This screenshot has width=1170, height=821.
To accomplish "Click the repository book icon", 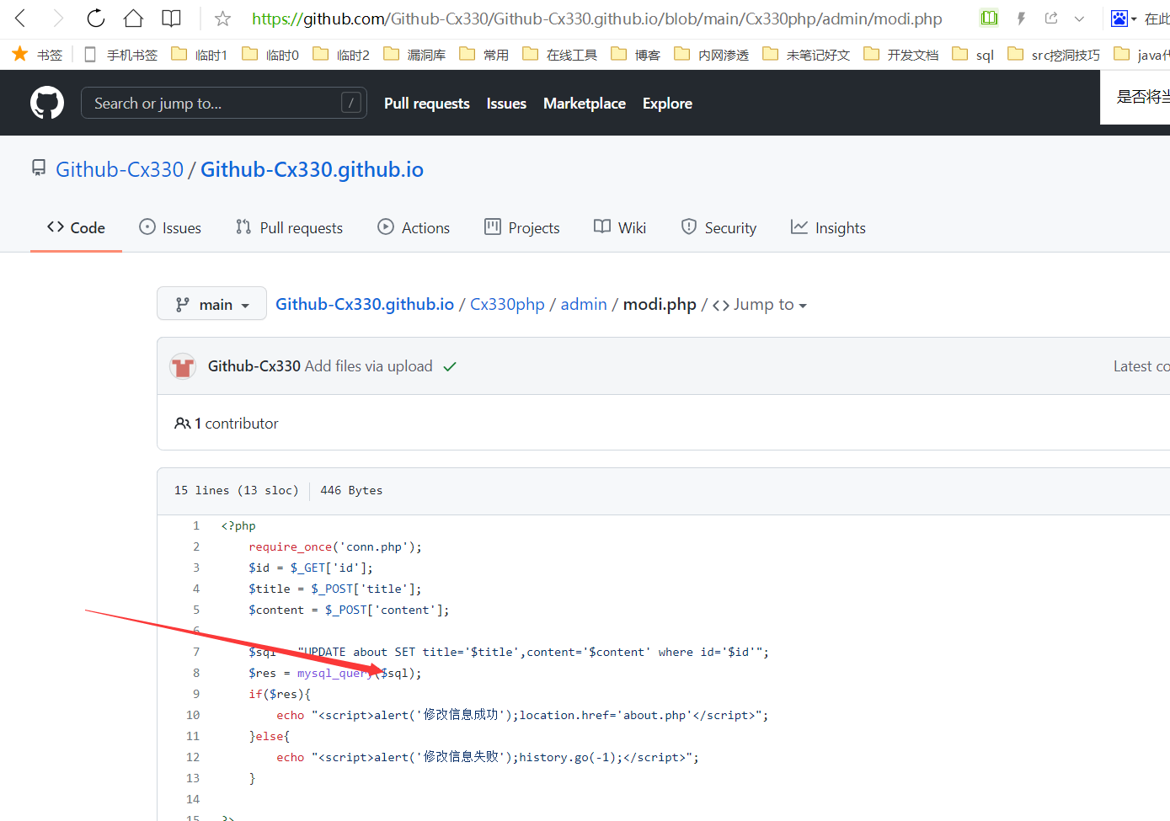I will (x=39, y=168).
